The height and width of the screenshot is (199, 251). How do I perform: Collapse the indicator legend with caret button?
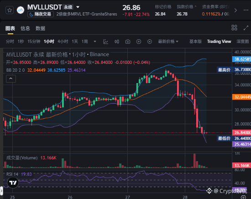[11, 79]
